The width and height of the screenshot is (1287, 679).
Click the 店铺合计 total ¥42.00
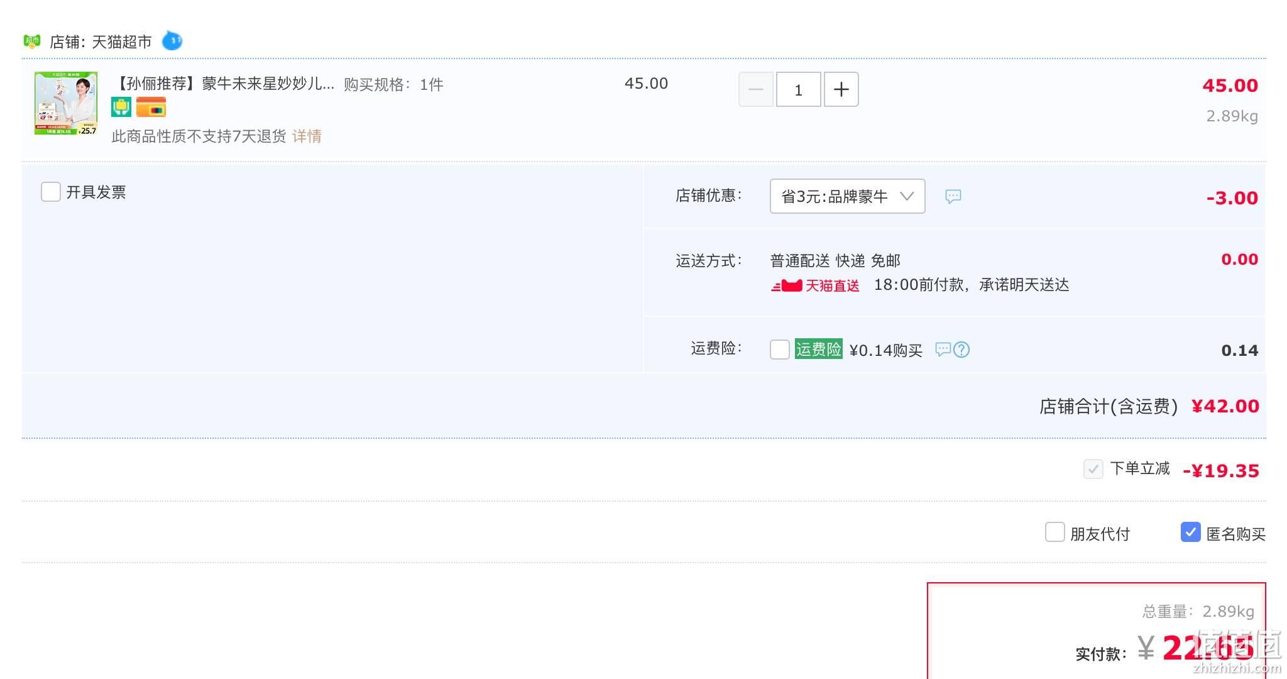pyautogui.click(x=1225, y=406)
